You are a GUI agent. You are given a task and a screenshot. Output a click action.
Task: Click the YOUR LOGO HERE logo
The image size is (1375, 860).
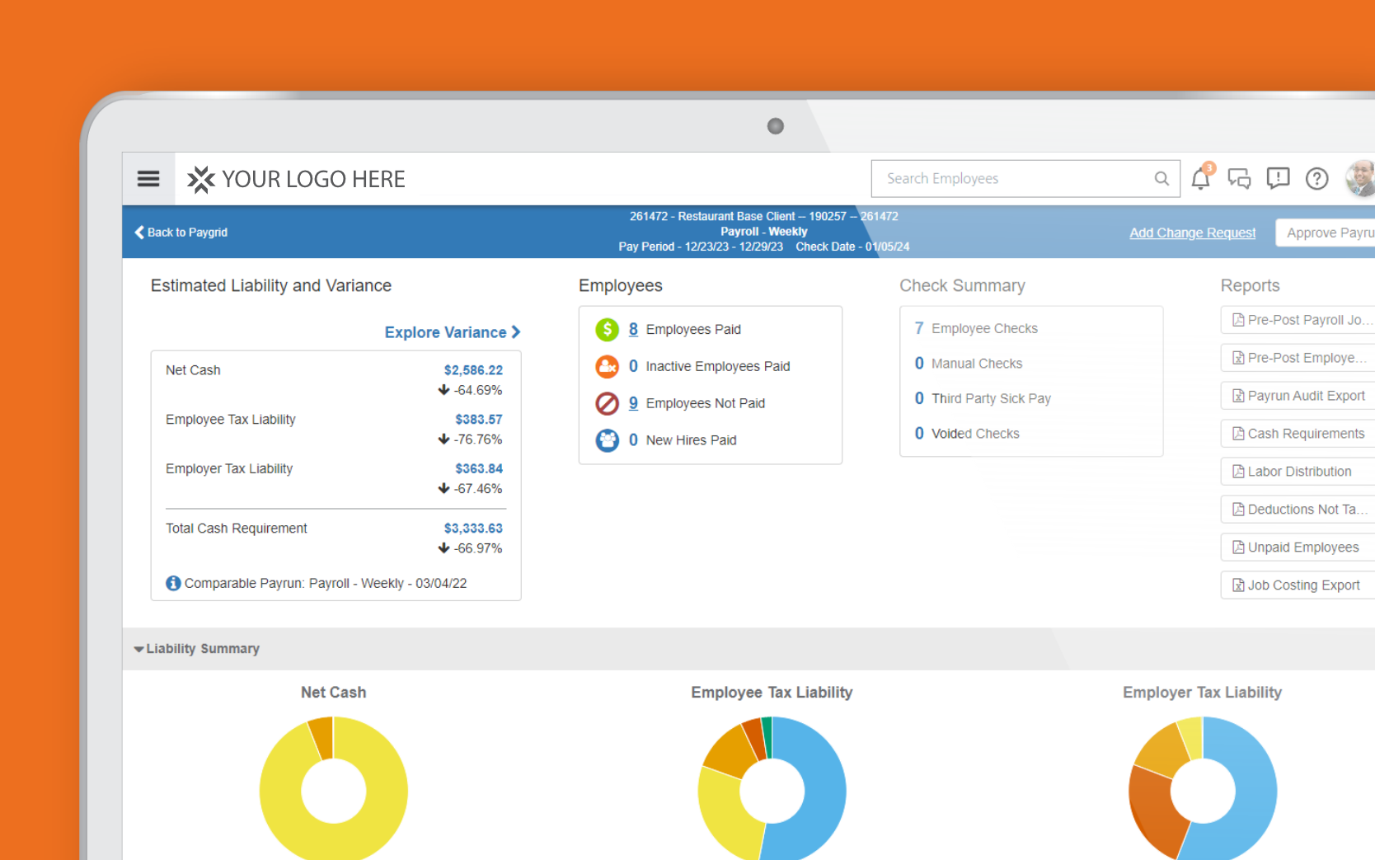(x=296, y=179)
